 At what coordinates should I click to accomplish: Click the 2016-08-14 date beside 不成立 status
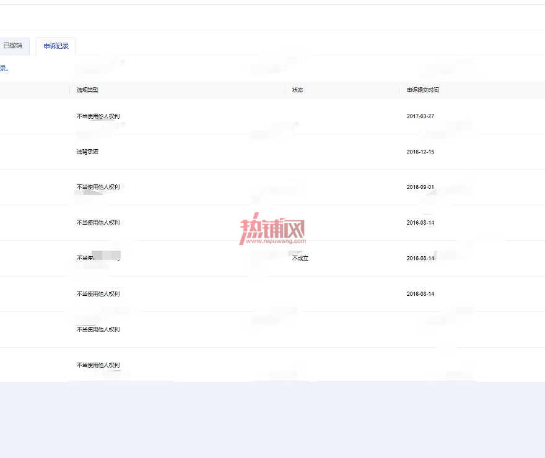coord(421,258)
